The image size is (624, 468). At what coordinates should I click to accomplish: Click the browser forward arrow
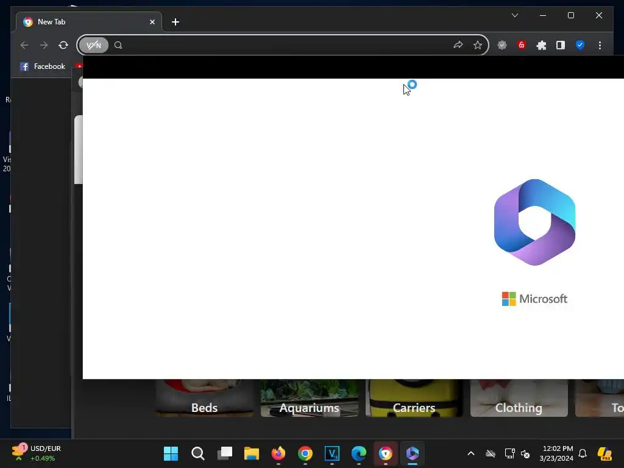tap(44, 45)
